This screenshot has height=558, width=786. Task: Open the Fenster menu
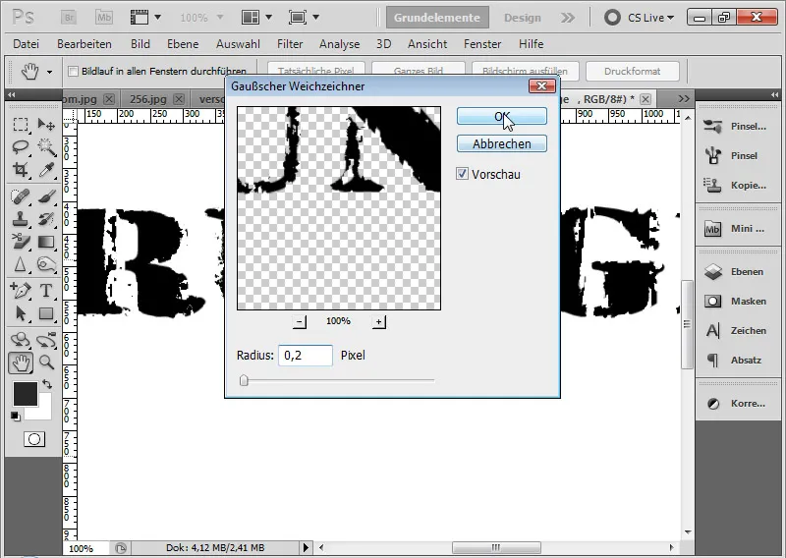coord(482,44)
